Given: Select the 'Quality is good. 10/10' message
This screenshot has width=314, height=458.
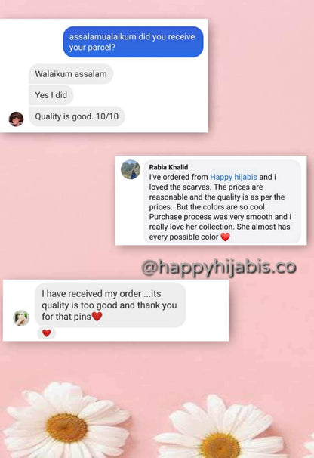Looking at the screenshot, I should (x=77, y=116).
